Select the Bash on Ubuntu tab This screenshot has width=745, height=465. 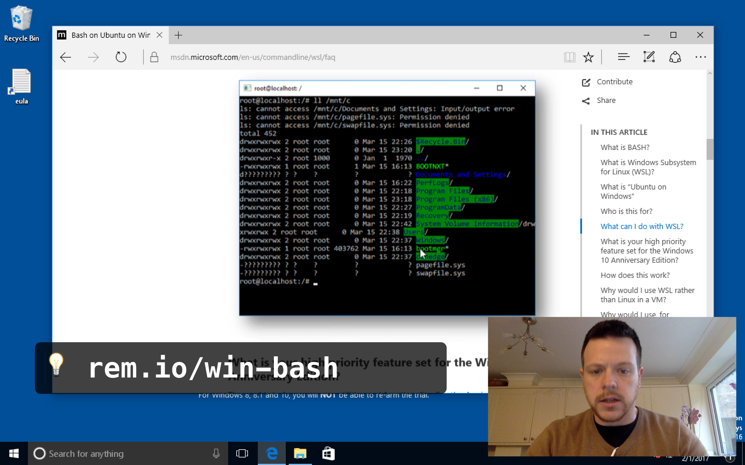111,35
